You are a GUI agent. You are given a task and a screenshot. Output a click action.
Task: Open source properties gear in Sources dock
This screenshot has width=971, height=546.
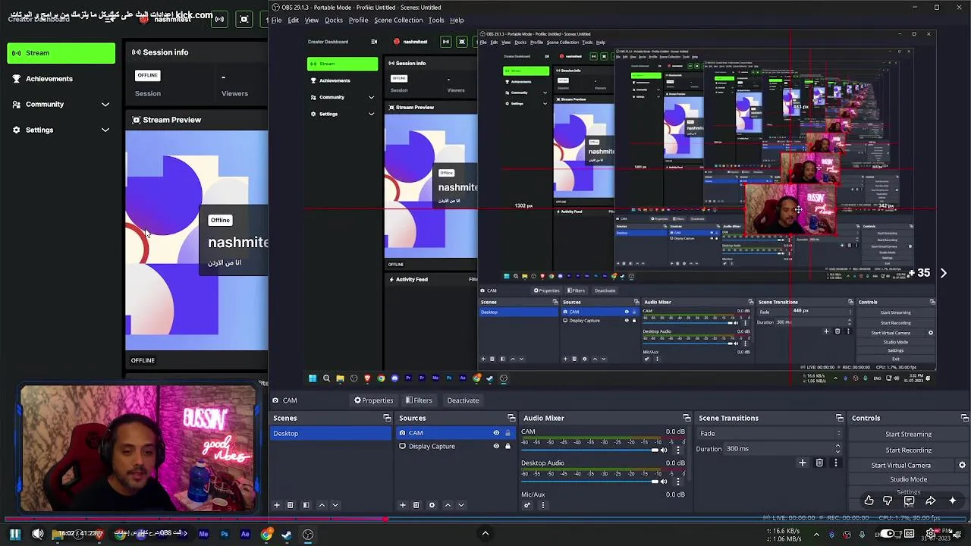coord(432,505)
